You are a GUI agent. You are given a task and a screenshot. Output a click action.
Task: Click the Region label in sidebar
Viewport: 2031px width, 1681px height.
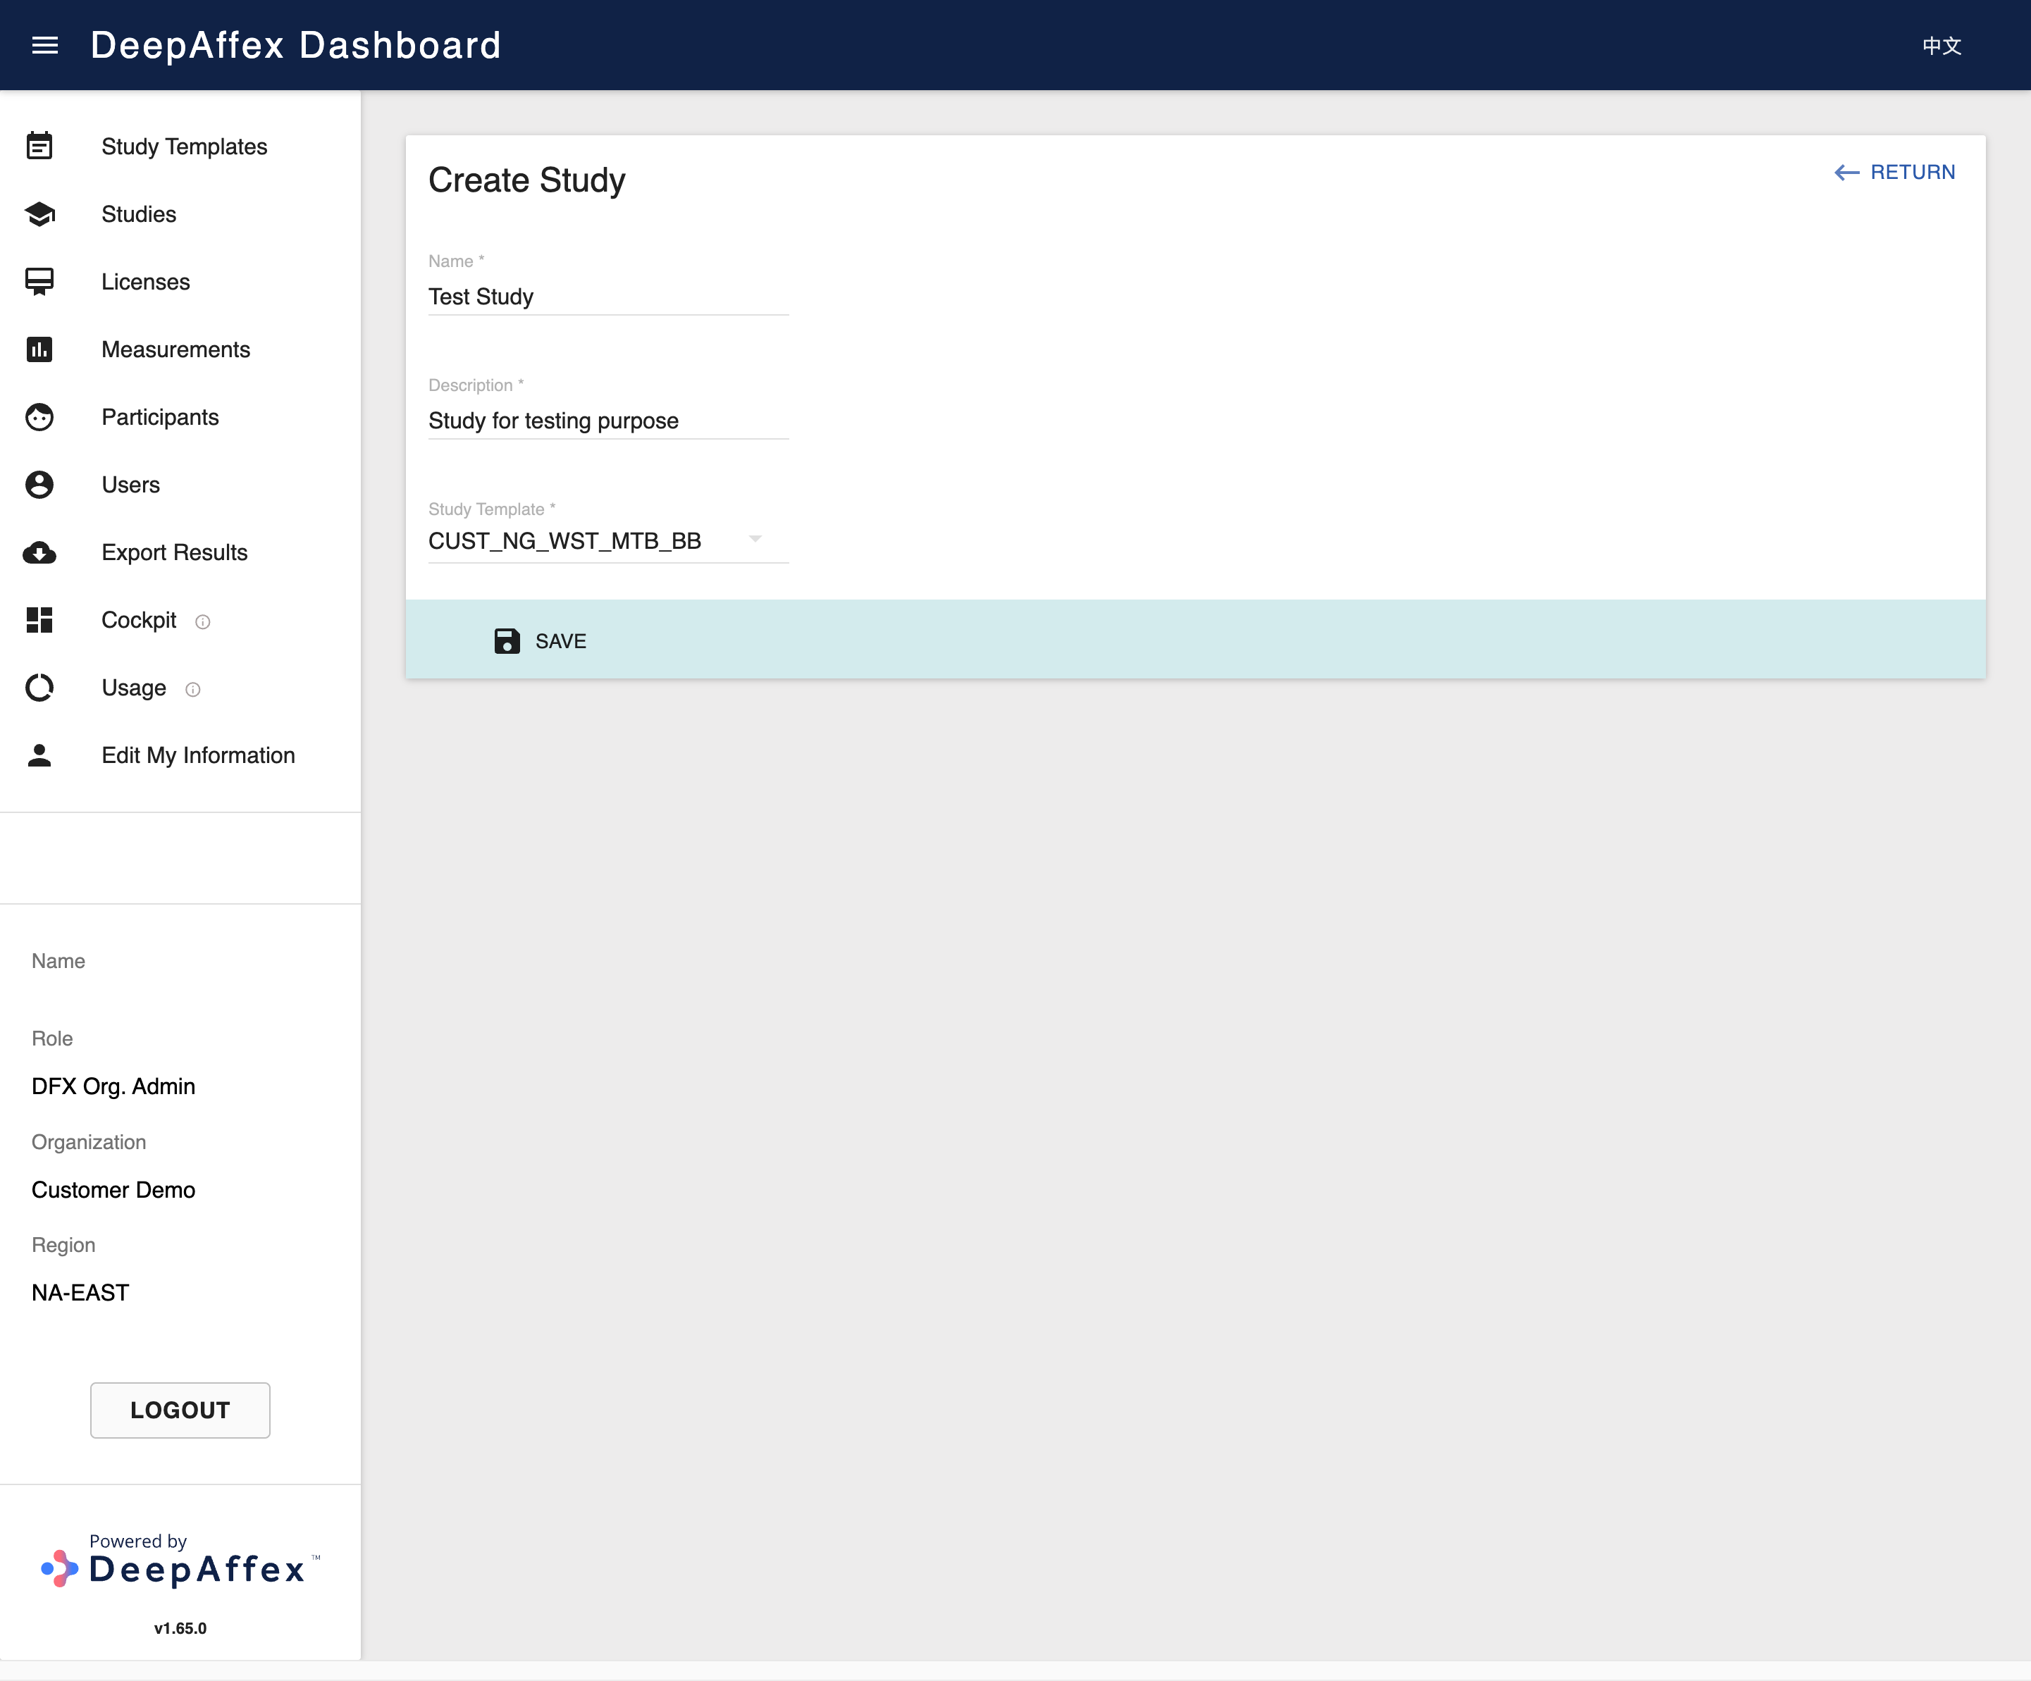64,1245
